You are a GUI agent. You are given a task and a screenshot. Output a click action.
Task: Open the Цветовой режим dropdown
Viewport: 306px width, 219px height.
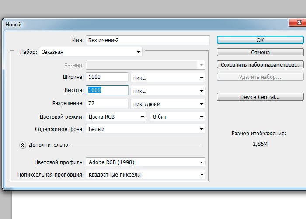click(x=116, y=117)
